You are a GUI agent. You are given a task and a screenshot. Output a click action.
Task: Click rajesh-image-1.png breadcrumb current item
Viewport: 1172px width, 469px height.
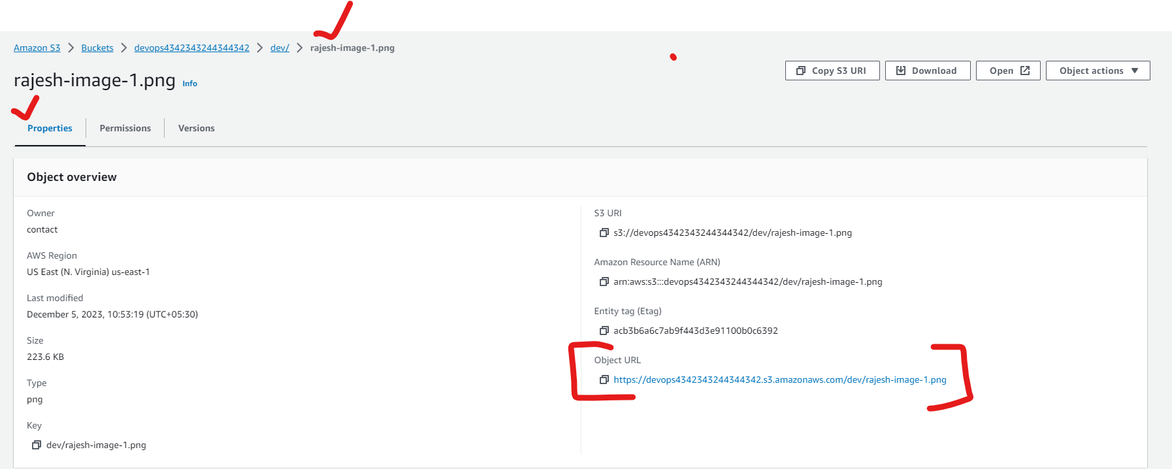352,48
